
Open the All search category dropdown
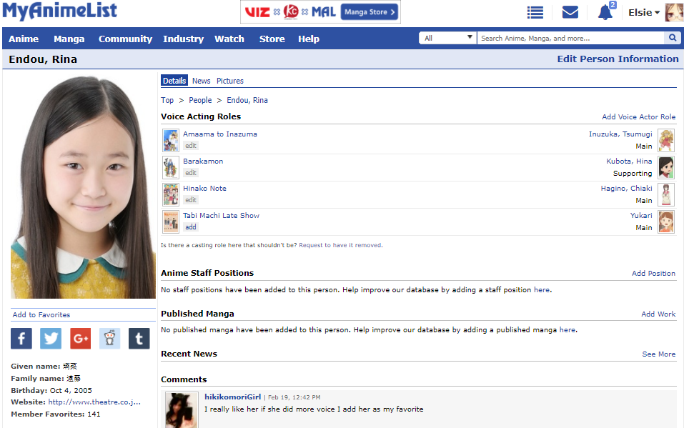tap(448, 38)
